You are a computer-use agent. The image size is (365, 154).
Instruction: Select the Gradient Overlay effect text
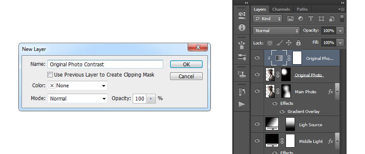click(x=304, y=112)
